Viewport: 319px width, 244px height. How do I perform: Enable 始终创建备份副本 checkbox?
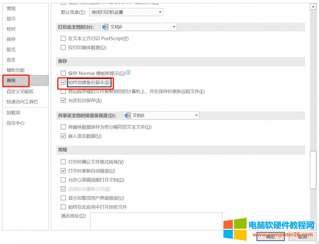point(63,83)
